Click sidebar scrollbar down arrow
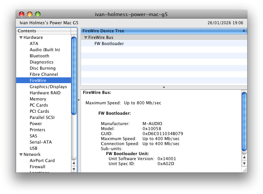Viewport: 263px width, 194px height. tap(74, 169)
